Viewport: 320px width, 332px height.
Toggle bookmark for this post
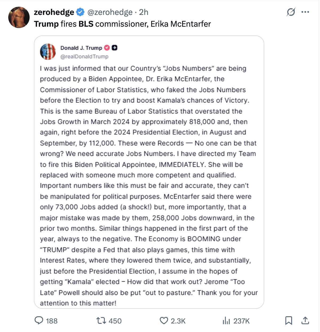point(289,320)
